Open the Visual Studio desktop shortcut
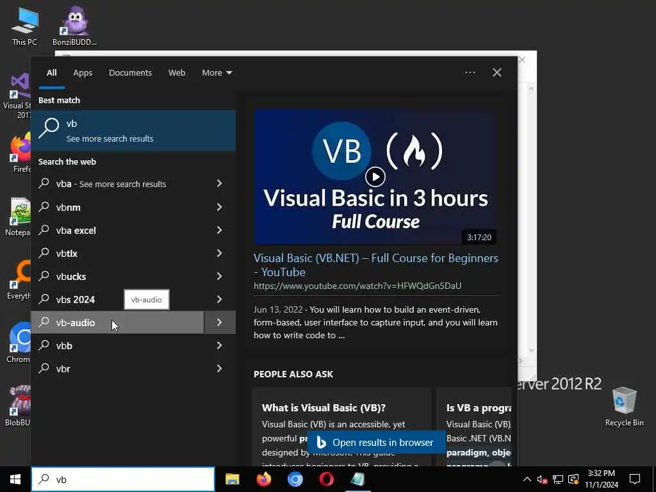 point(16,96)
